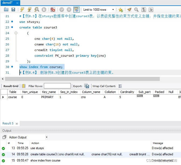The image size is (181, 165).
Task: Run Explain plan magnifier-lightning icon
Action: click(37, 10)
